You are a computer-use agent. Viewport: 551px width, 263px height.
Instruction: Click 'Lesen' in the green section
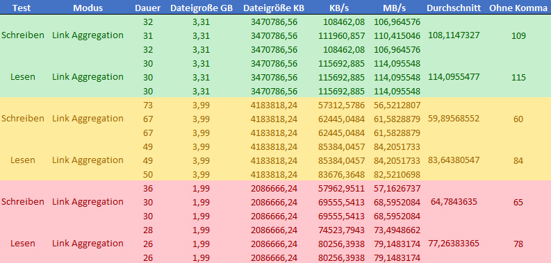(23, 77)
